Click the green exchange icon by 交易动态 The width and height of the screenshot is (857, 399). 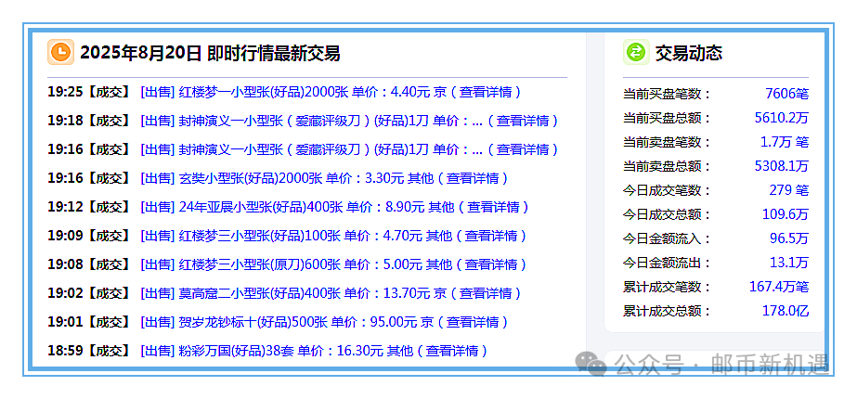[x=635, y=53]
